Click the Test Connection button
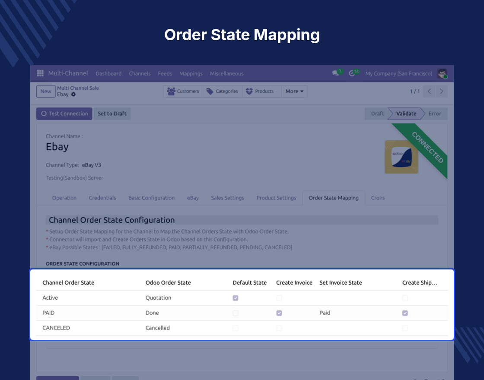484x380 pixels. point(64,114)
